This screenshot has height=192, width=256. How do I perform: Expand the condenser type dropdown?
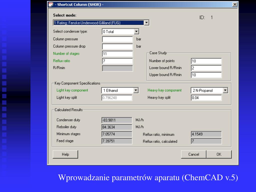pyautogui.click(x=136, y=31)
